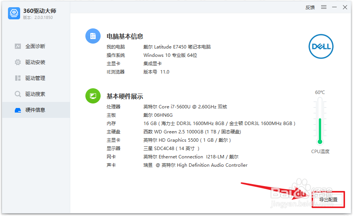Screen dimensions: 353x216
Task: Click the Dell brand logo
Action: [x=321, y=47]
